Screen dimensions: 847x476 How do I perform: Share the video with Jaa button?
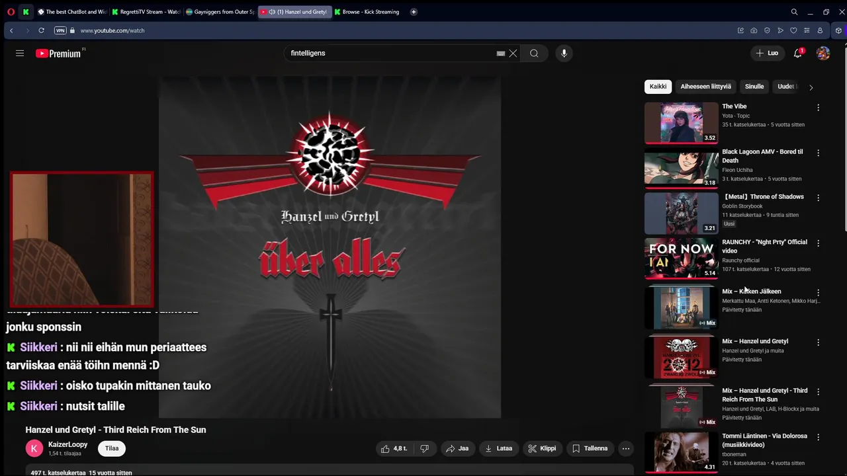click(x=457, y=448)
